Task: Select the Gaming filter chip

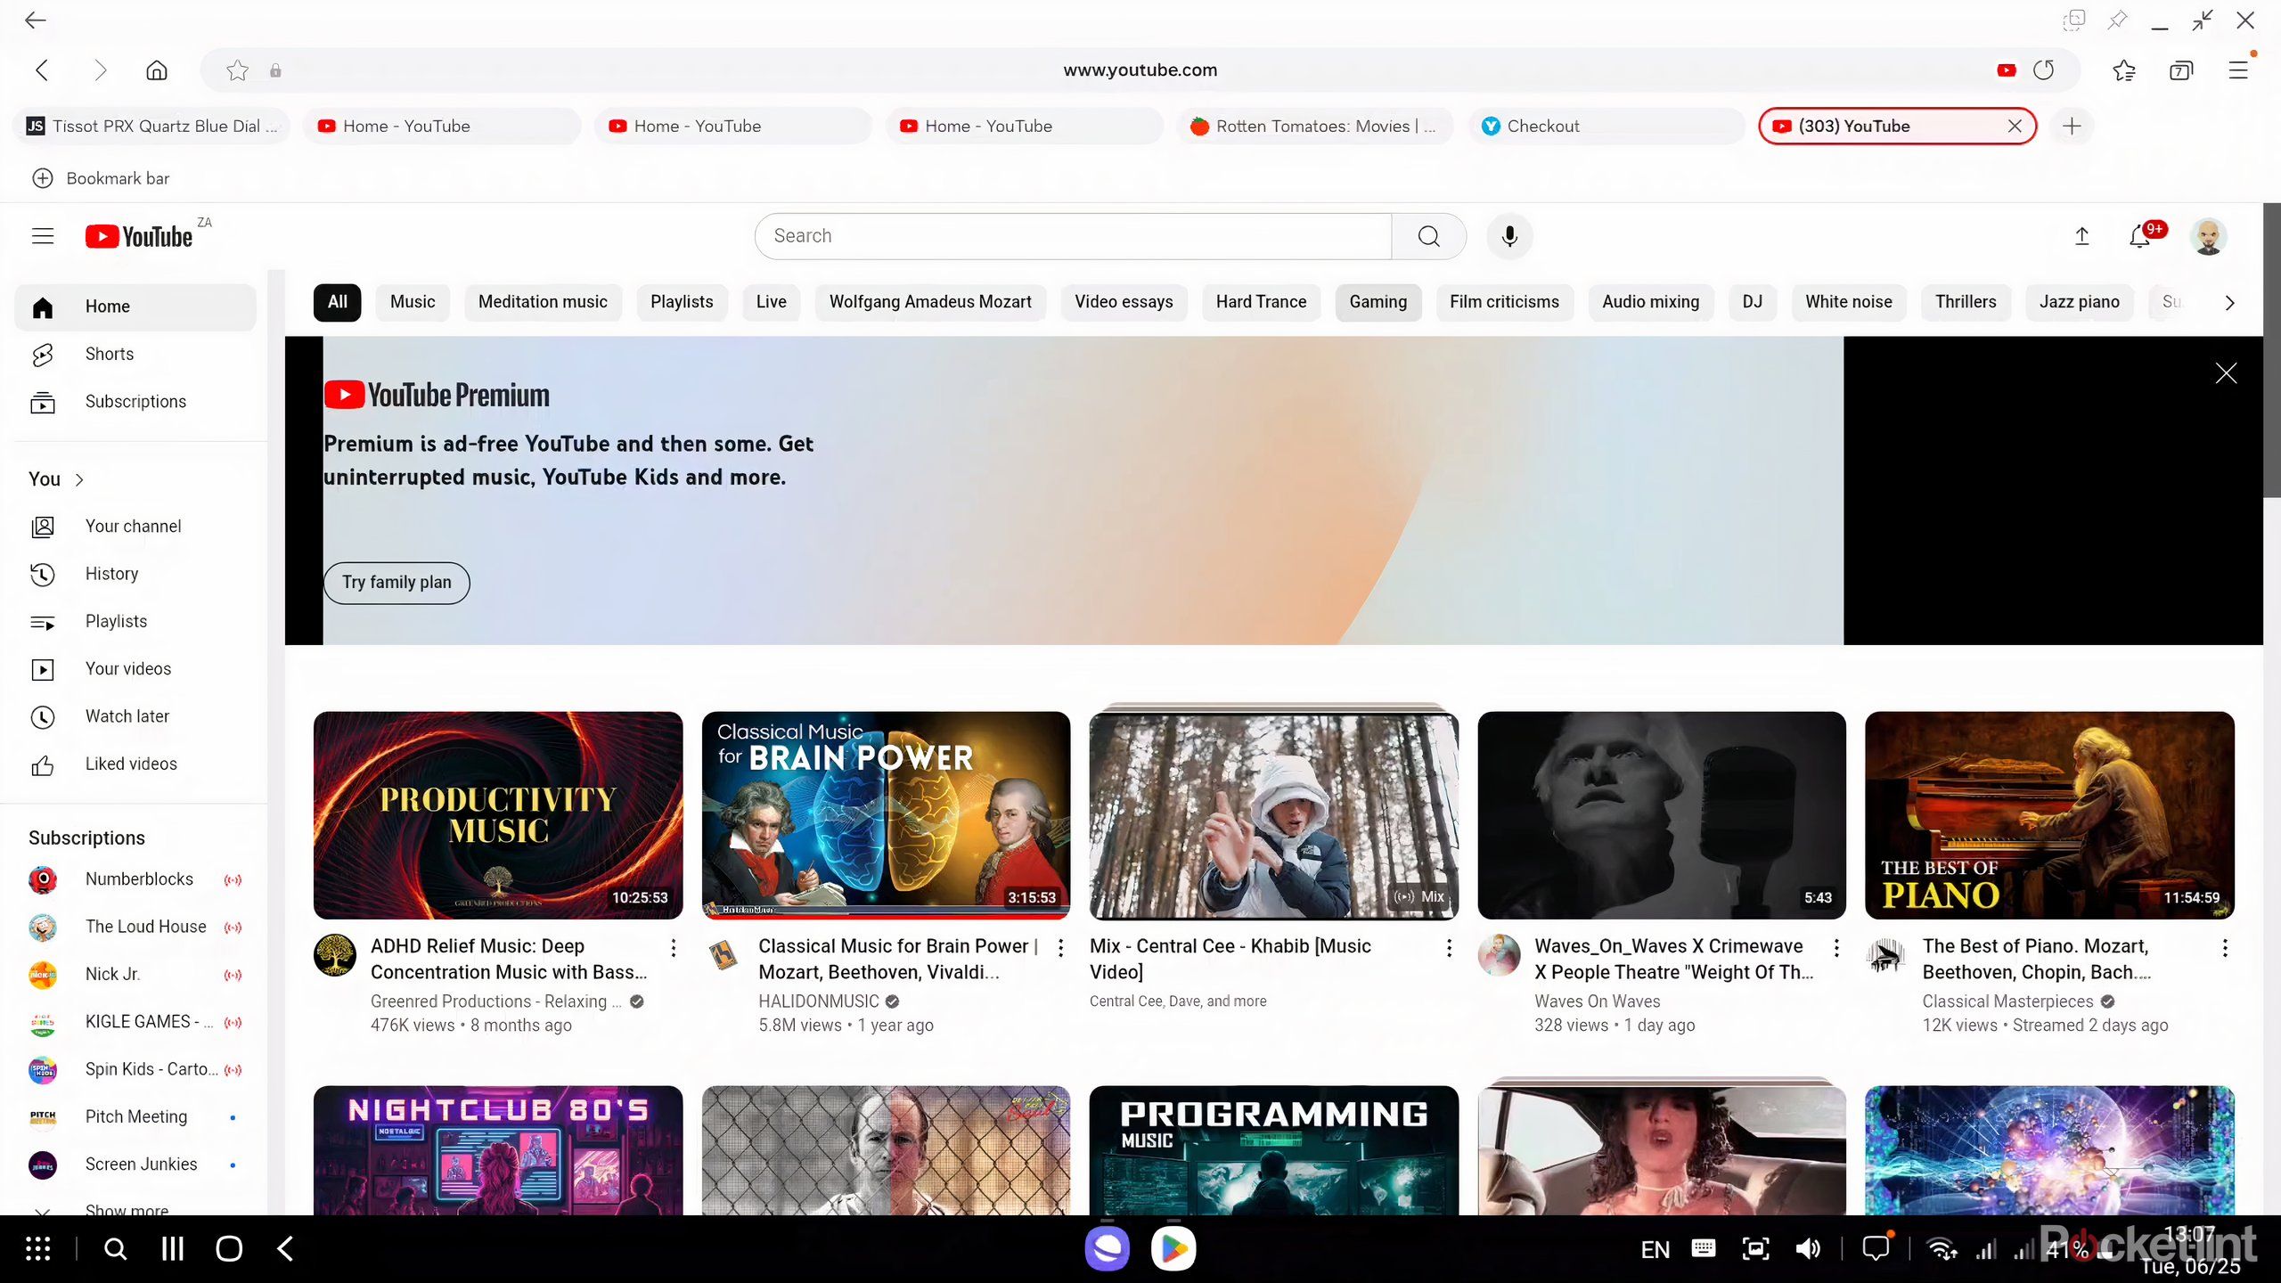Action: click(x=1378, y=302)
